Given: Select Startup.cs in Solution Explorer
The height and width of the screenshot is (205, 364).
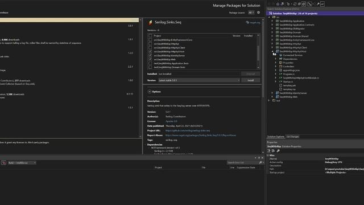Looking at the screenshot, I should [x=288, y=81].
